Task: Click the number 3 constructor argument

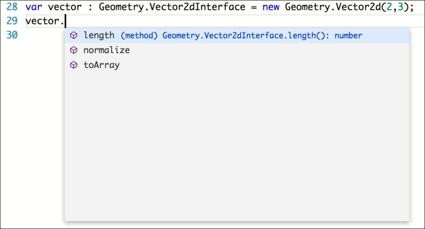Action: click(401, 7)
